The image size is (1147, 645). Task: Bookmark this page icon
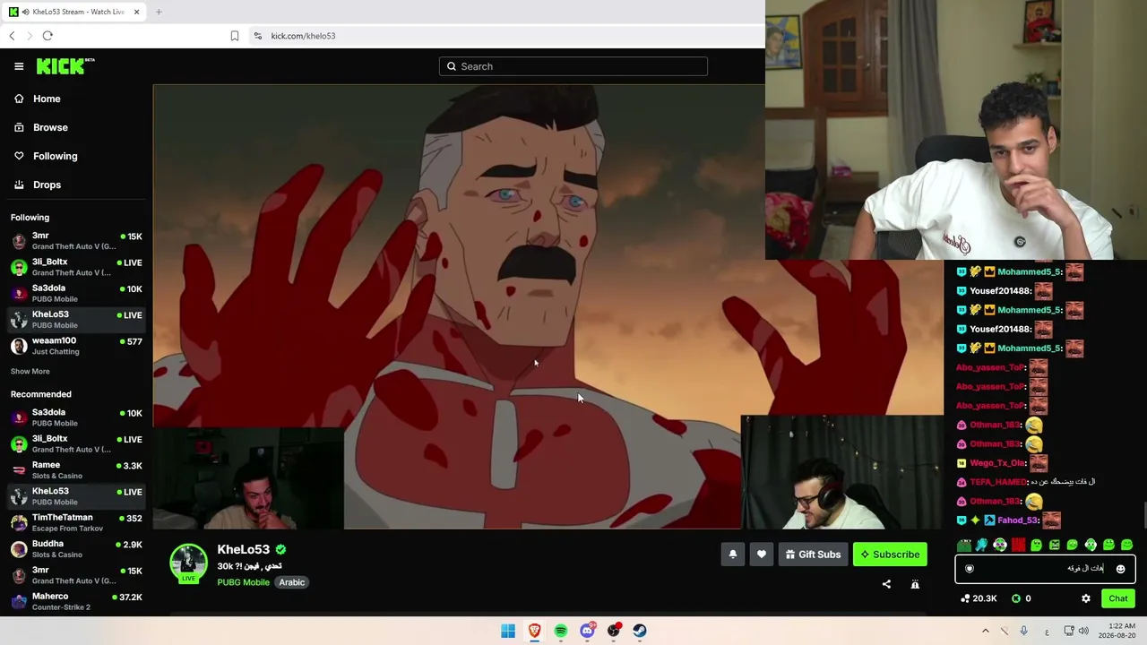tap(235, 36)
